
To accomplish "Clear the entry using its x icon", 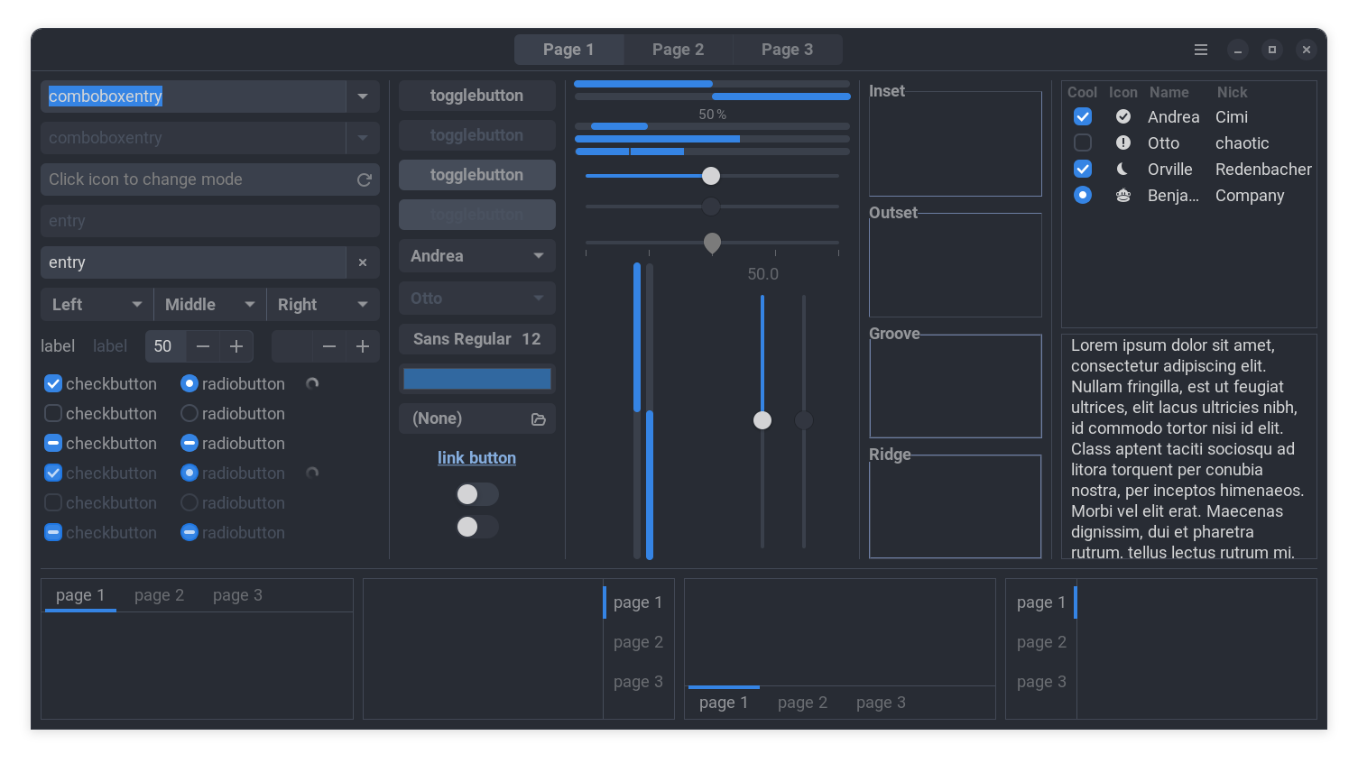I will tap(363, 262).
